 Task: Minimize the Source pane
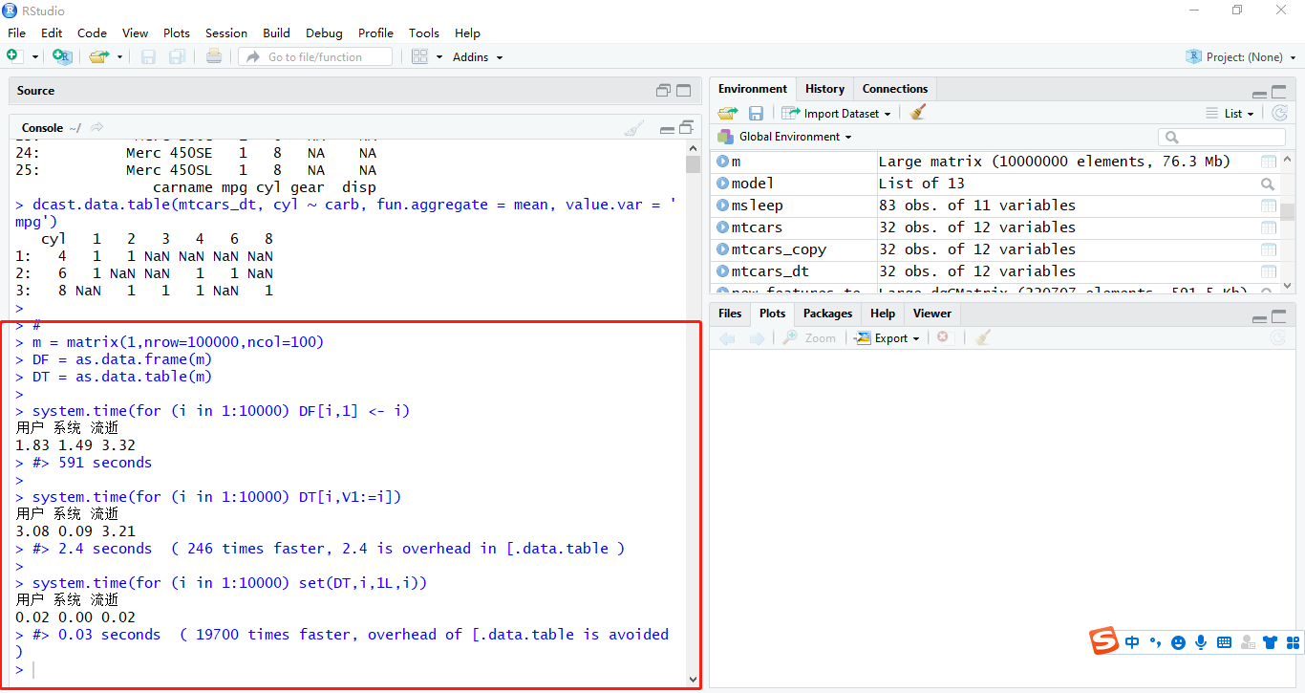[663, 90]
